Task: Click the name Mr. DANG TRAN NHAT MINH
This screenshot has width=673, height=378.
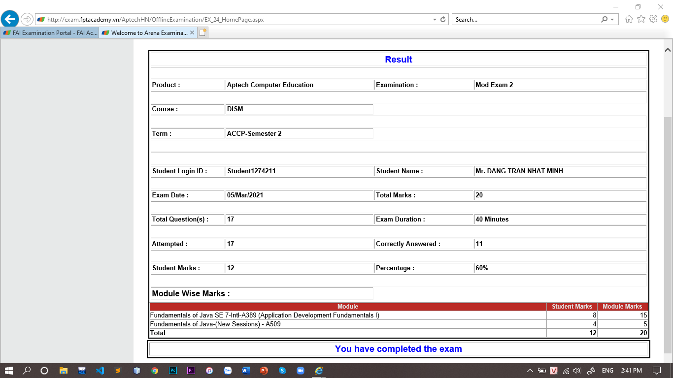Action: [x=519, y=171]
